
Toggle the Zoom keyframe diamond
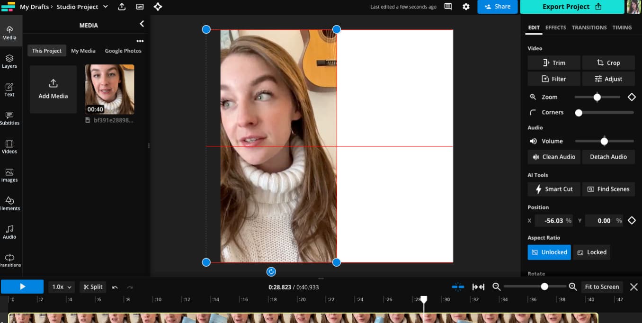(x=632, y=97)
